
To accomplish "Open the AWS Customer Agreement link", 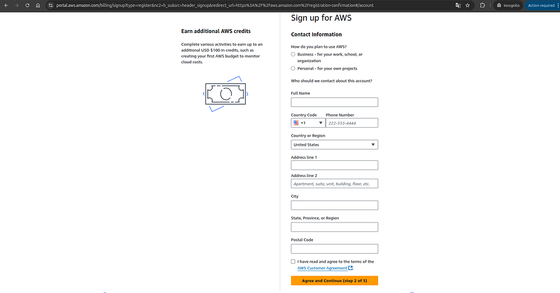I will click(323, 268).
